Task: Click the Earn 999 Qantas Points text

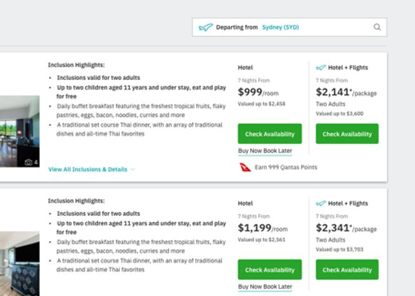Action: [286, 167]
